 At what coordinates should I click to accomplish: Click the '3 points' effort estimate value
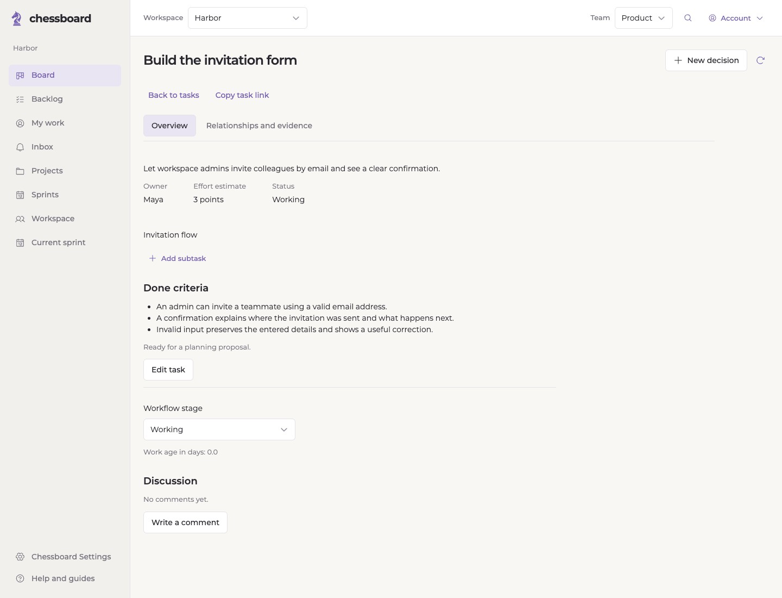[209, 200]
